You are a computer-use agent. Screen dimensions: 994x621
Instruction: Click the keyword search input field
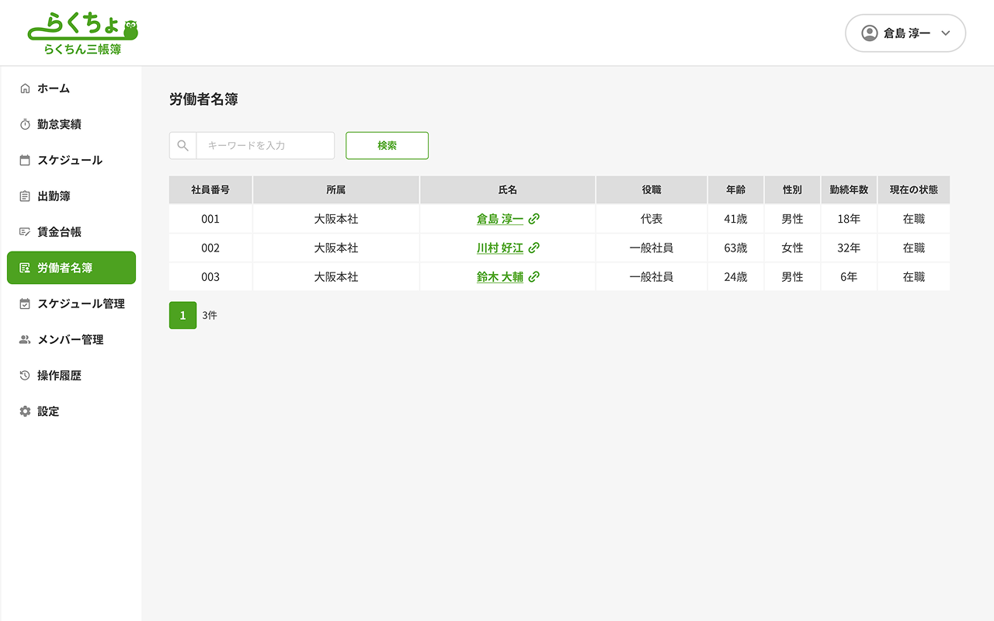[x=265, y=146]
